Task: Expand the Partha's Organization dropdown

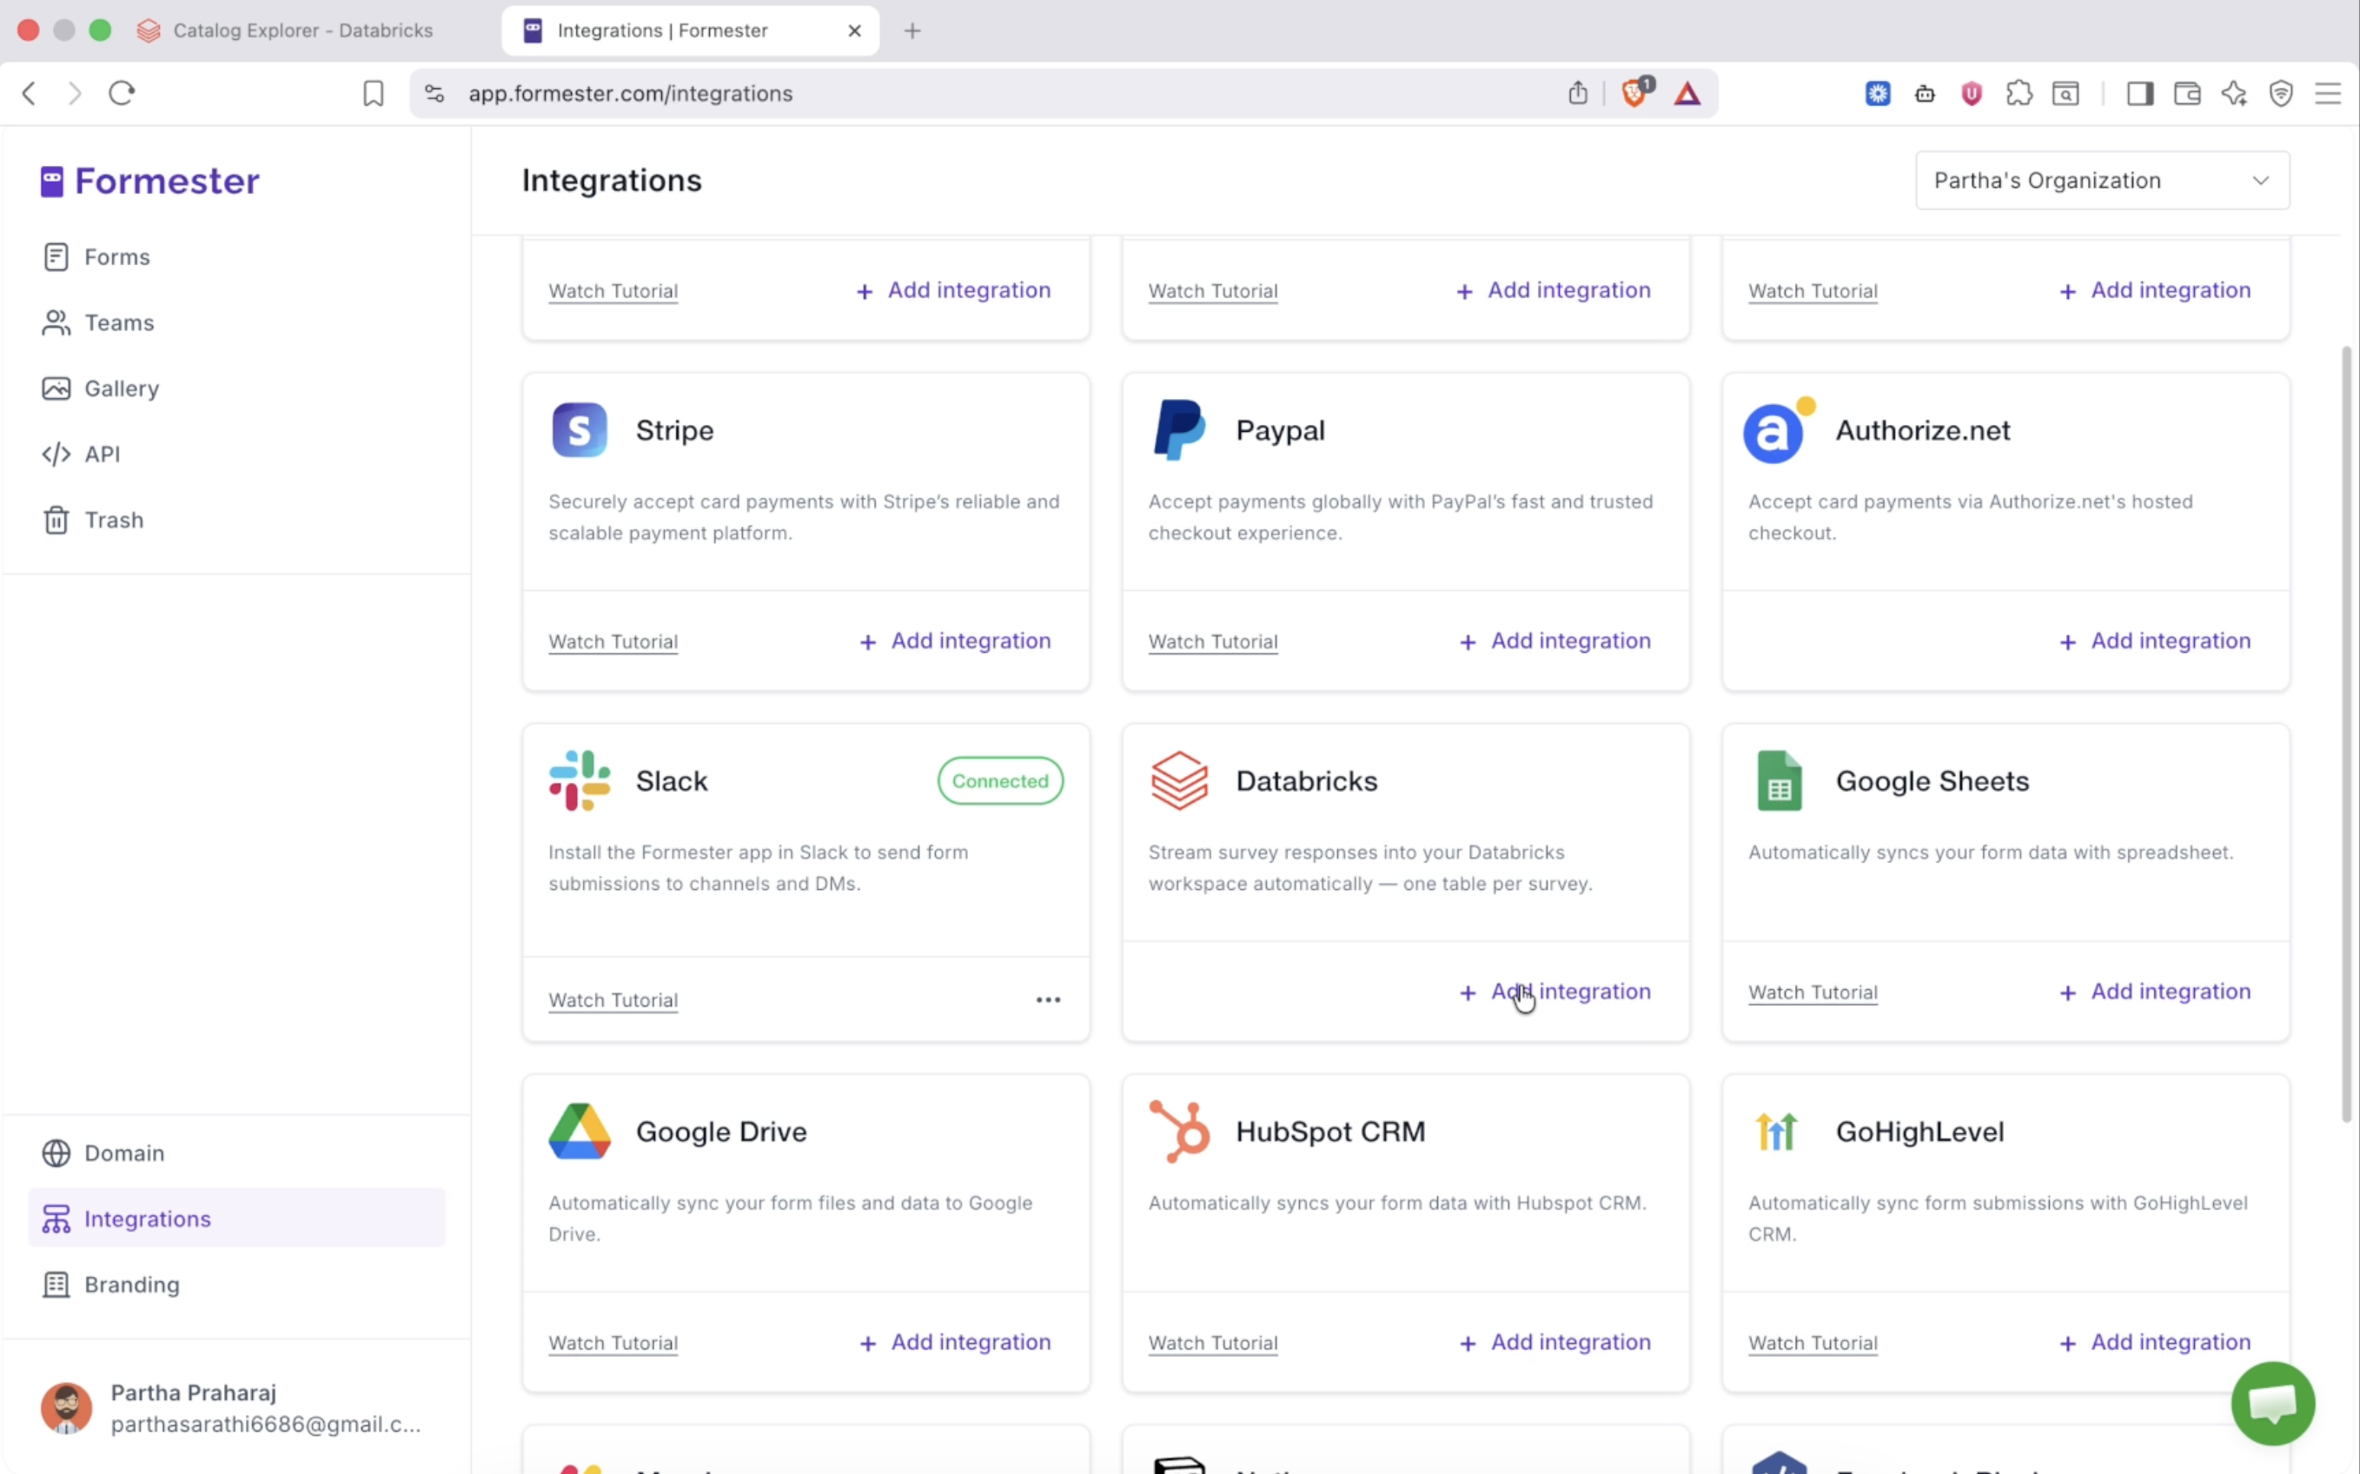Action: coord(2102,181)
